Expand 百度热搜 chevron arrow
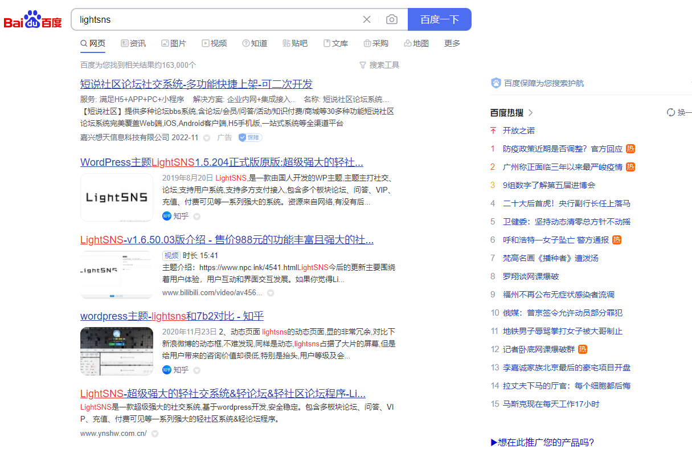 click(531, 112)
